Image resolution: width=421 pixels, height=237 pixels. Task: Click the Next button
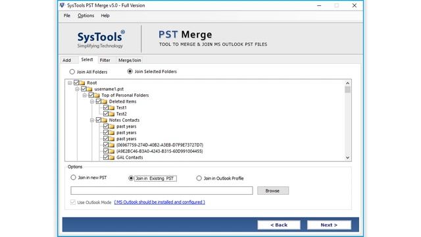point(329,225)
